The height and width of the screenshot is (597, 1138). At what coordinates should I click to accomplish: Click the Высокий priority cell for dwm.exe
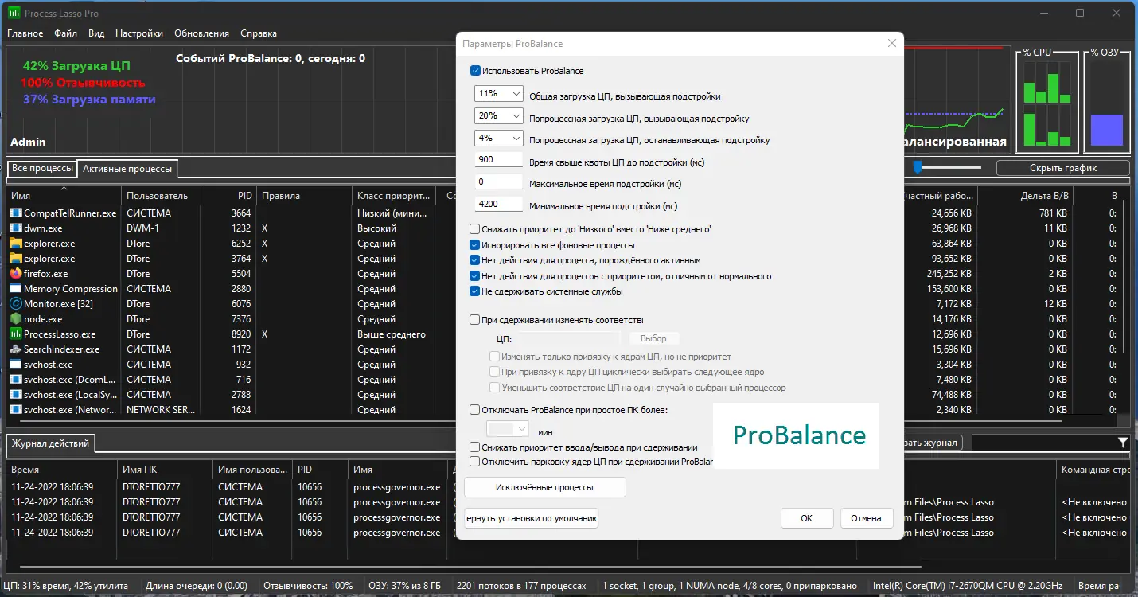377,228
